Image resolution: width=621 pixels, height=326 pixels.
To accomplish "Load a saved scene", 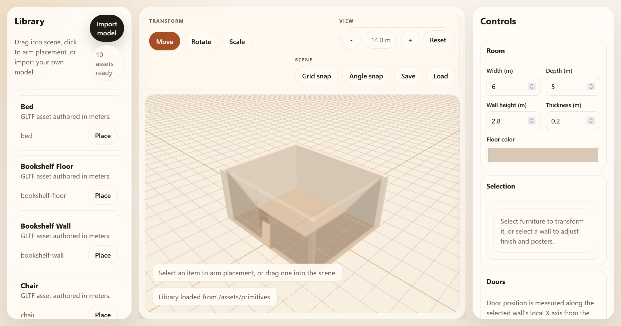I will point(440,76).
